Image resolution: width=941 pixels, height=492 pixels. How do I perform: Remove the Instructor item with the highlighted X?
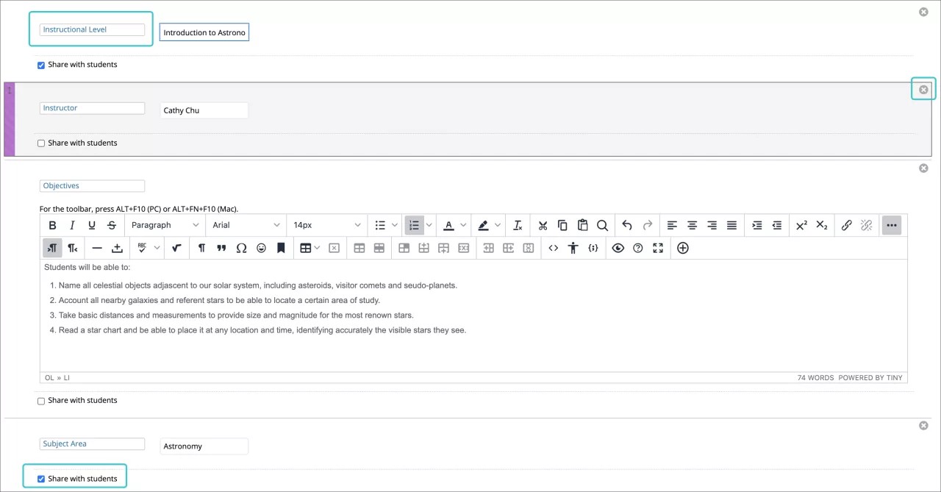tap(923, 89)
